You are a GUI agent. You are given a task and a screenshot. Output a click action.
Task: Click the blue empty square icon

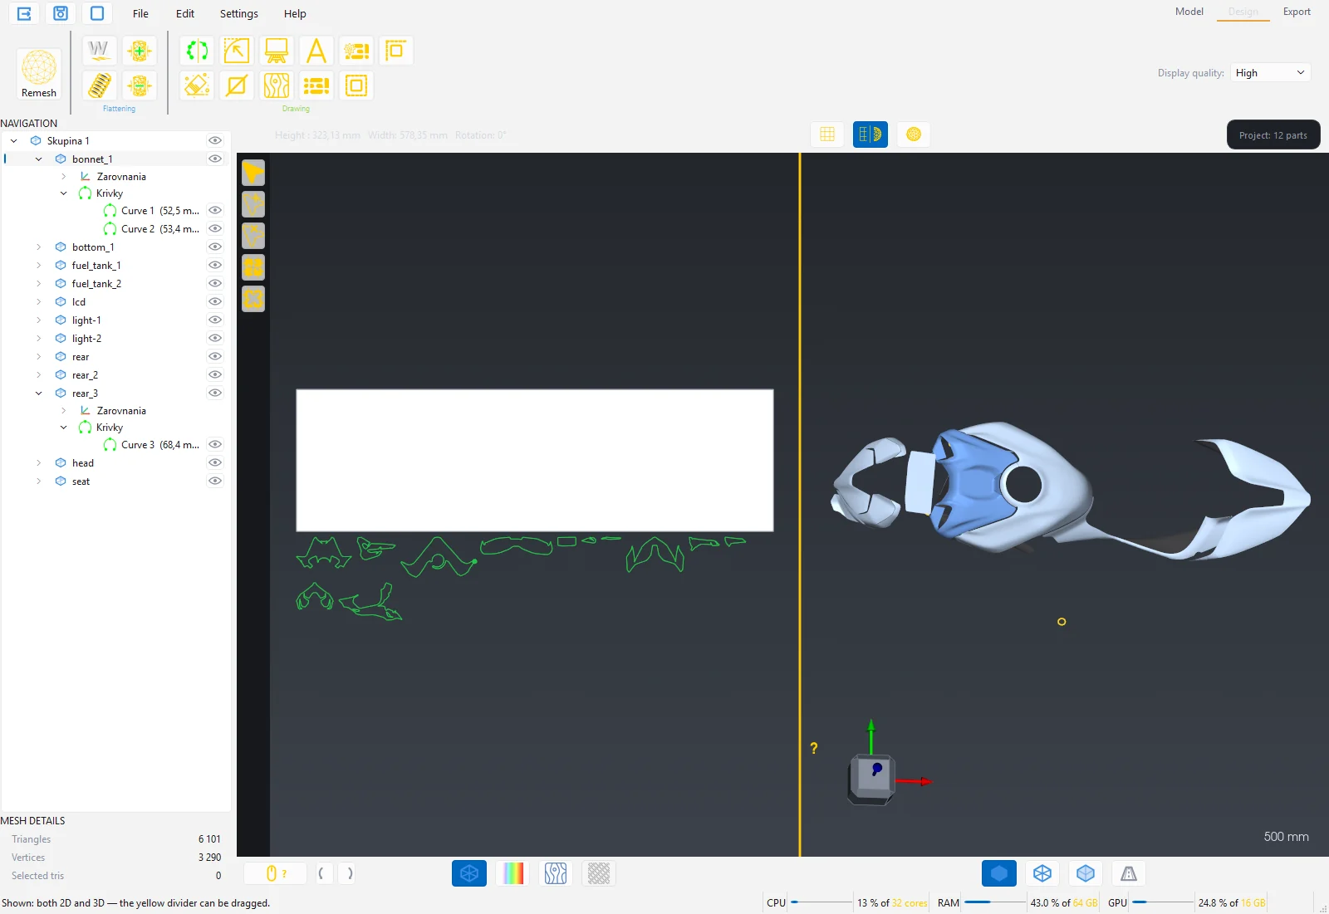(x=97, y=13)
